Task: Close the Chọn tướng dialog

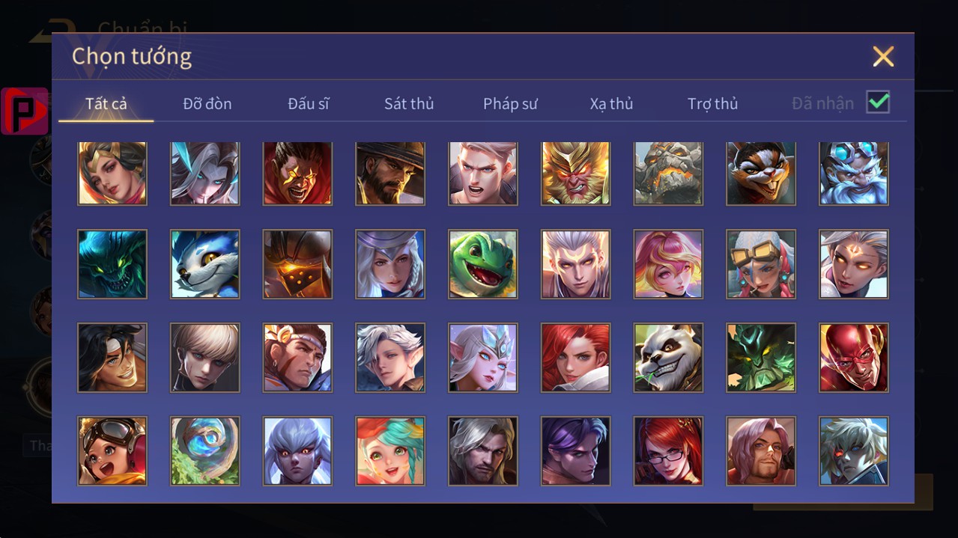Action: pos(883,56)
